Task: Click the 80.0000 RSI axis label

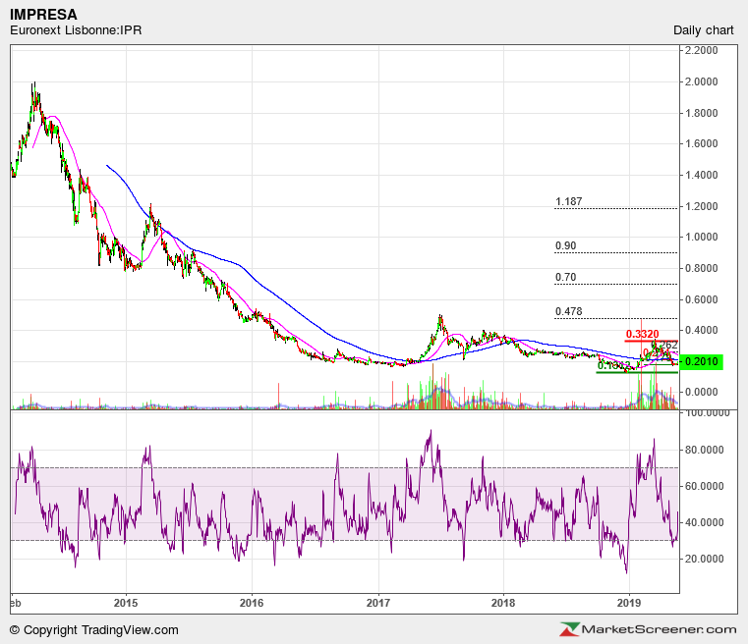Action: click(x=704, y=451)
